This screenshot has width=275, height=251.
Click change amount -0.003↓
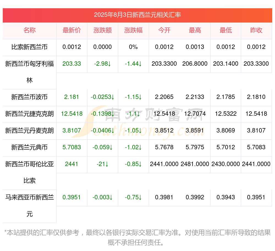[103, 197]
